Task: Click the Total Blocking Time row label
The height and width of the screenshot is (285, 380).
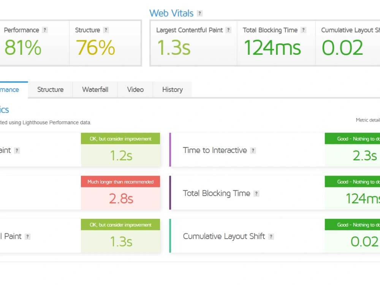Action: coord(217,193)
